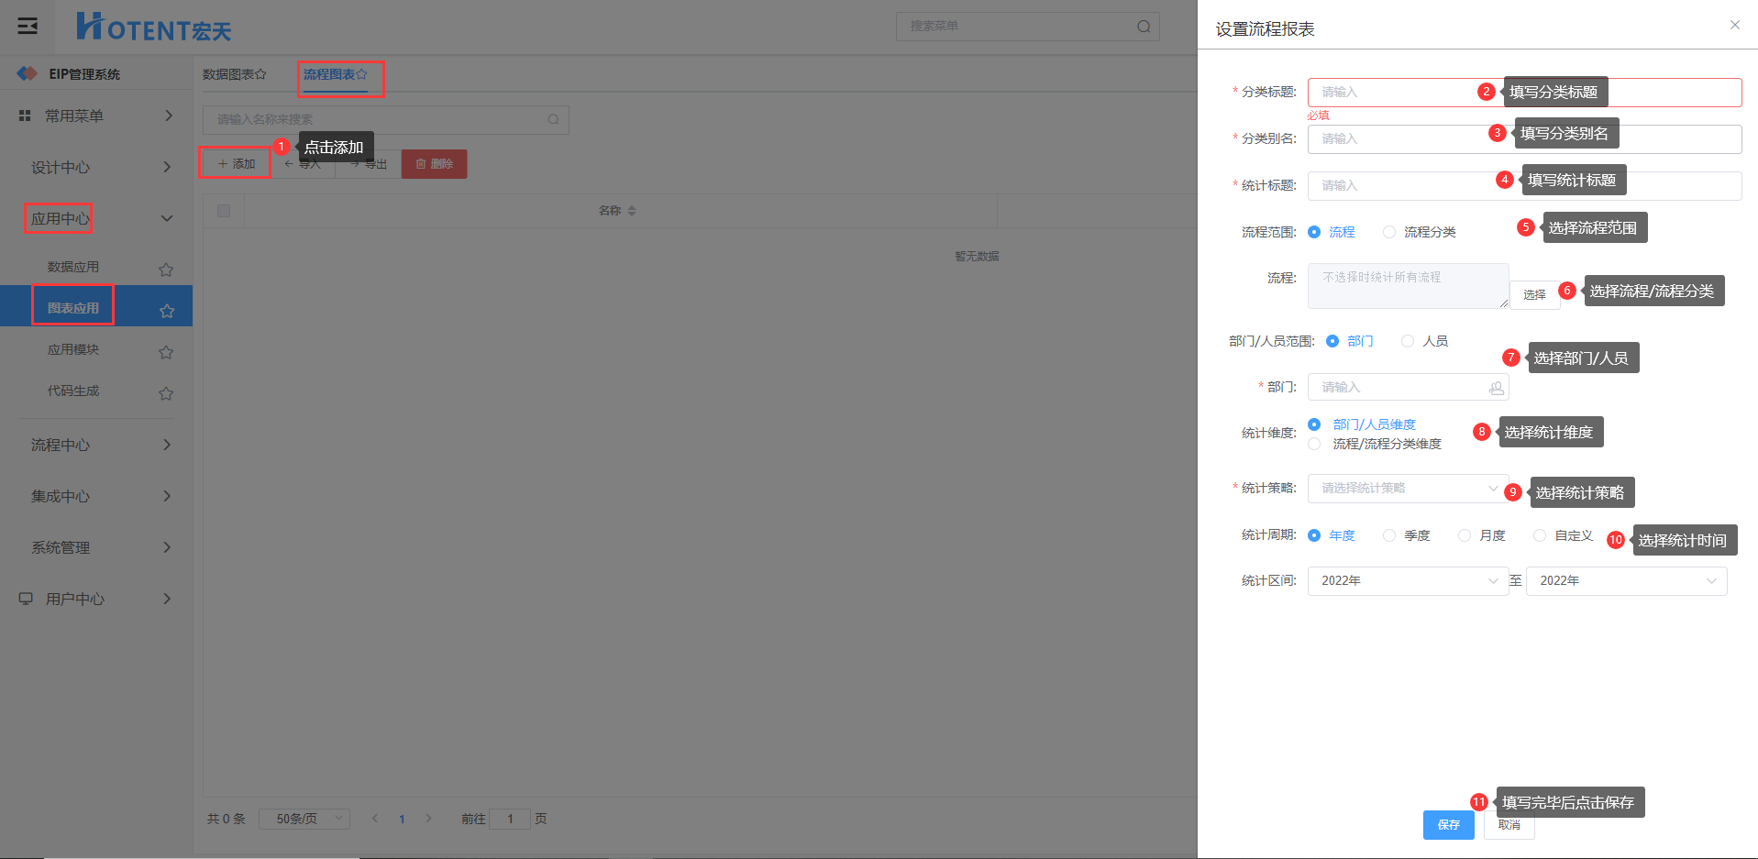Expand the 系统管理 chevron
The width and height of the screenshot is (1758, 859).
coord(167,547)
